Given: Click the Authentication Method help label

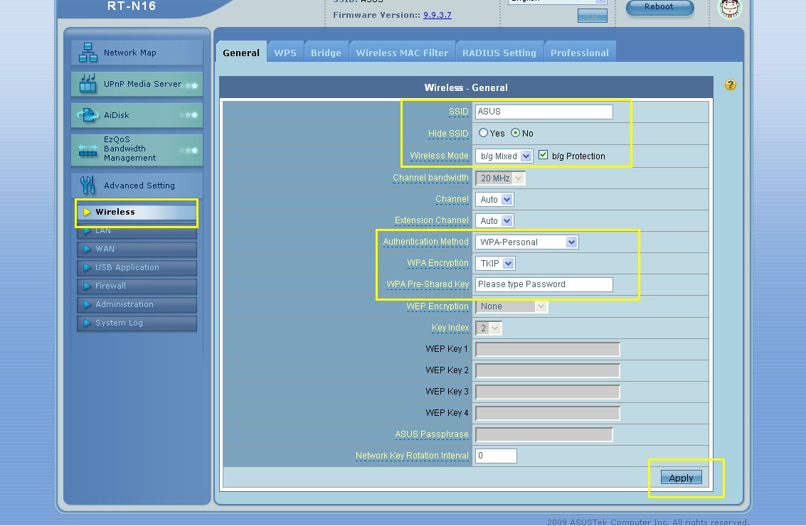Looking at the screenshot, I should pyautogui.click(x=425, y=242).
